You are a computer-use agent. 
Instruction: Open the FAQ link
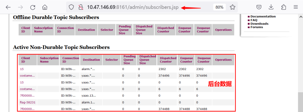point(254,20)
